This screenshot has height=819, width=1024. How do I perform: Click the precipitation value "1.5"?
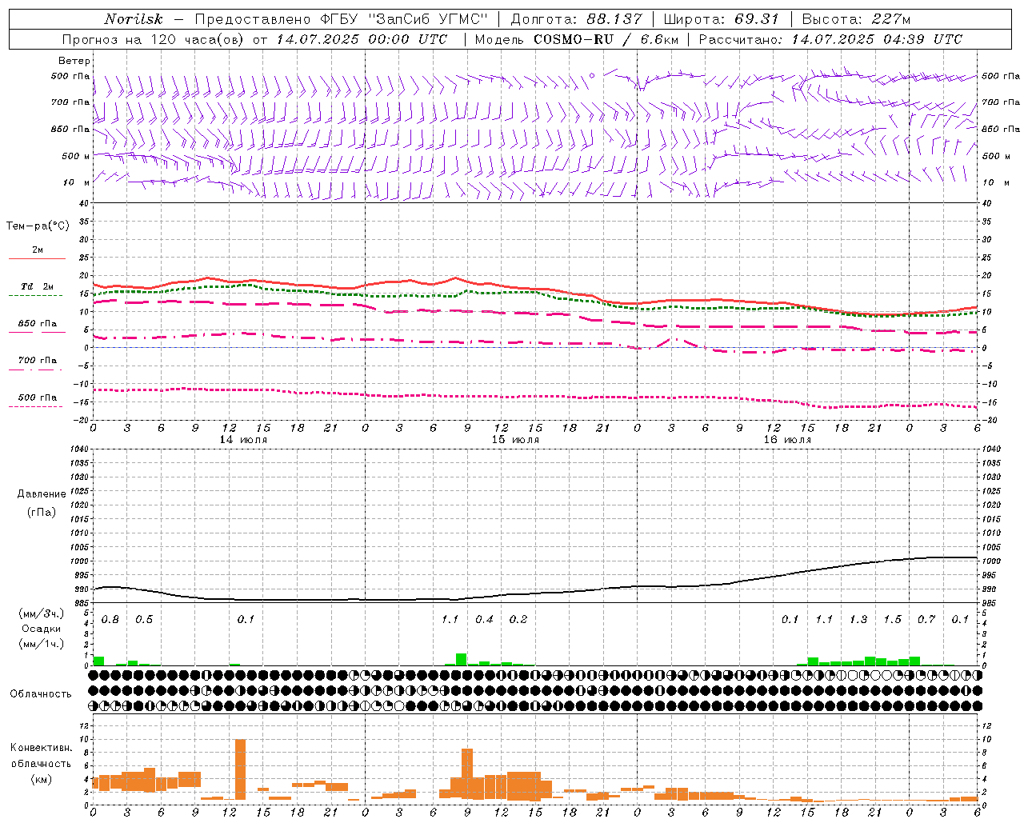[x=892, y=619]
